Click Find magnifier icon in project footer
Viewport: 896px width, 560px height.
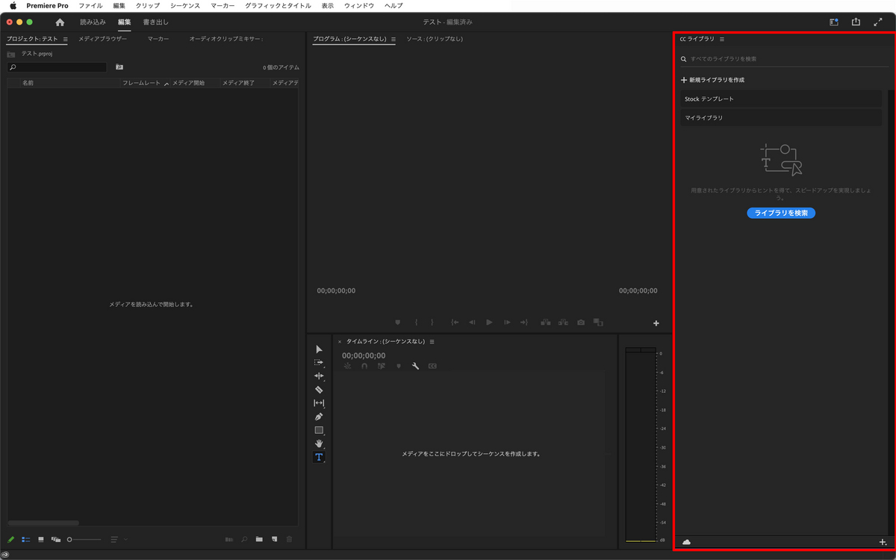pyautogui.click(x=244, y=539)
